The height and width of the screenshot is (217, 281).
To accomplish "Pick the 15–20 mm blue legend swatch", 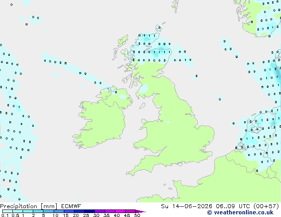I will 69,211.
